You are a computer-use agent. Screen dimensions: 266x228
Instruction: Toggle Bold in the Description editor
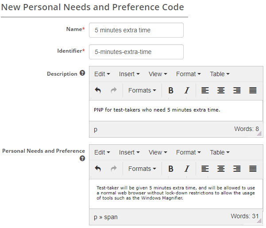(x=171, y=90)
